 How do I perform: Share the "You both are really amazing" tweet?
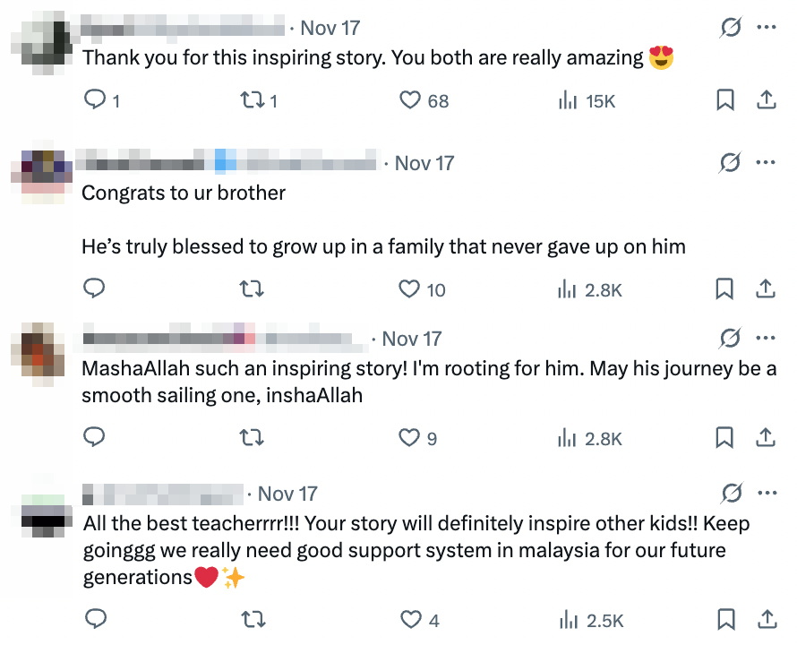[767, 99]
